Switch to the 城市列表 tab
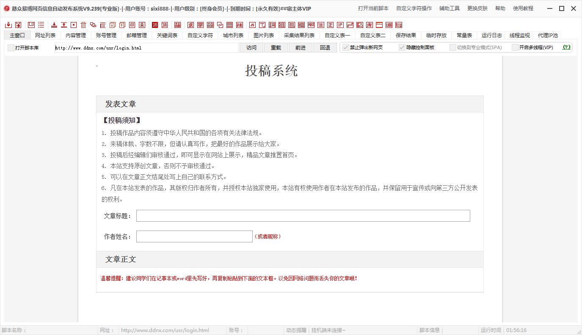 233,36
